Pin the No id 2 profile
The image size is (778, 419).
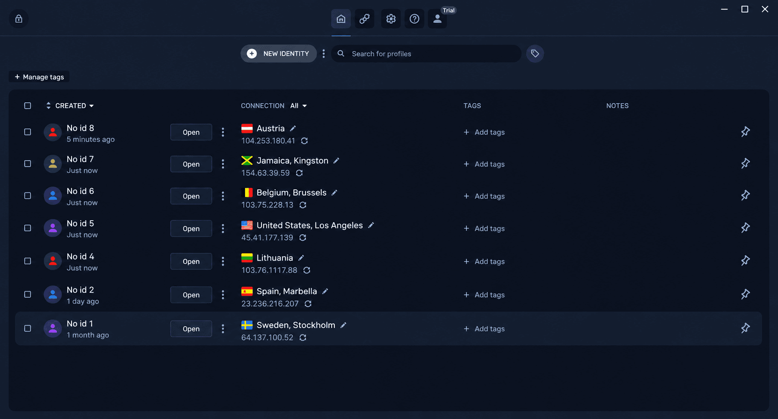tap(745, 294)
